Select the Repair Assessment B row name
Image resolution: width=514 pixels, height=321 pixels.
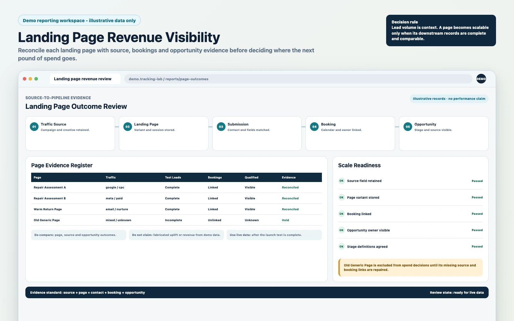pyautogui.click(x=50, y=198)
